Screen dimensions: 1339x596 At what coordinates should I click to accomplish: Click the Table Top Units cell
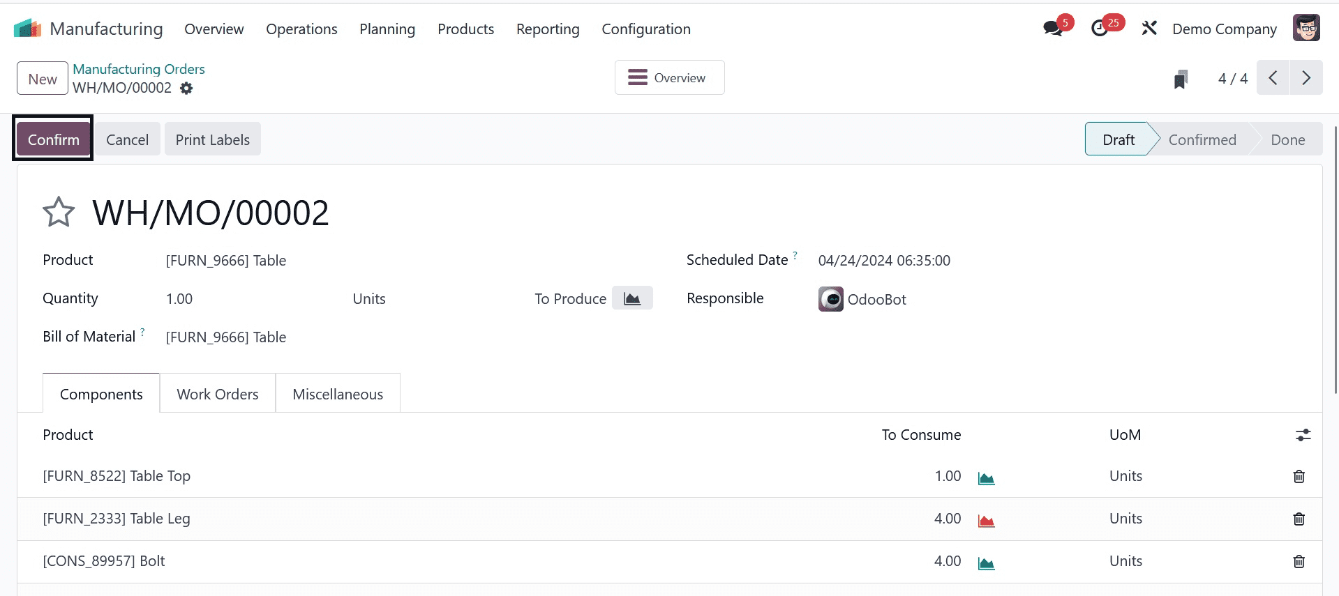tap(1125, 476)
